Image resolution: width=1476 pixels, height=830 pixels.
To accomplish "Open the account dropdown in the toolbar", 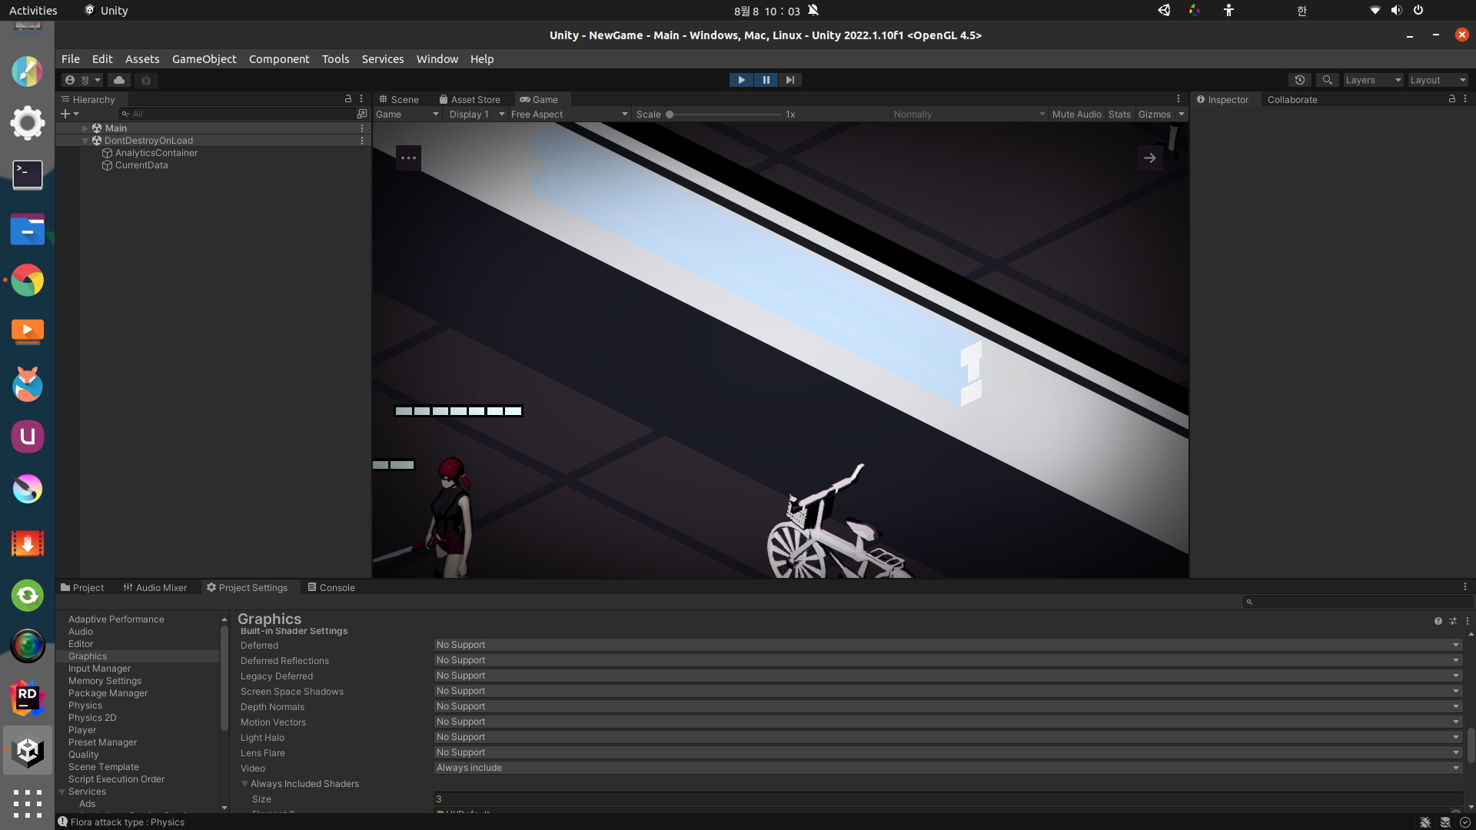I will pos(83,80).
